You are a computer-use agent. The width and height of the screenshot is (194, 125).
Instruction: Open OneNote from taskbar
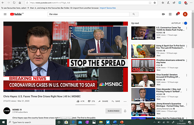click(87, 122)
